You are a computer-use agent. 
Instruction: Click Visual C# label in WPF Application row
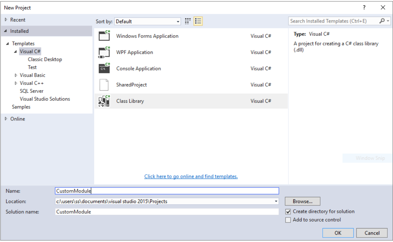[261, 52]
